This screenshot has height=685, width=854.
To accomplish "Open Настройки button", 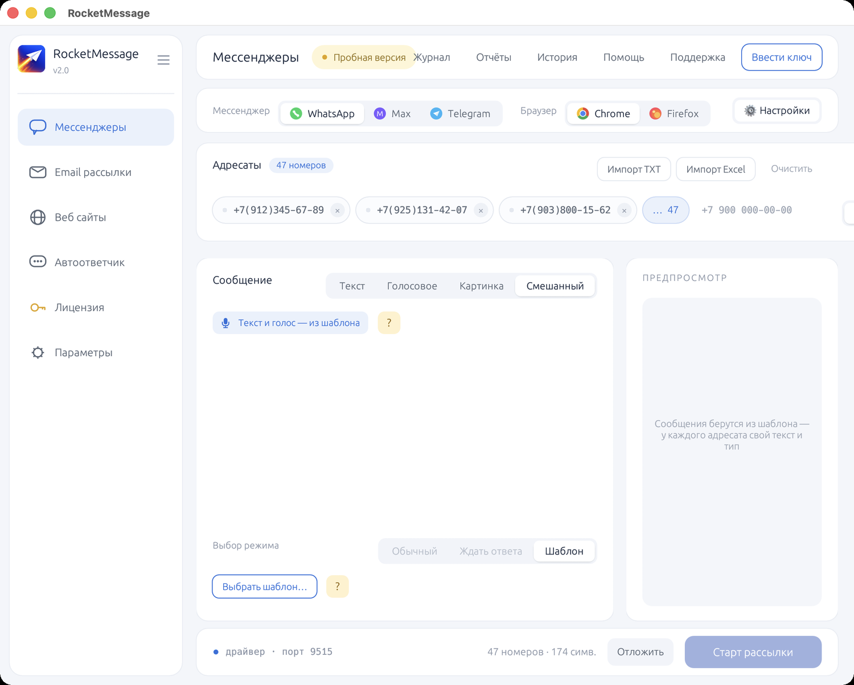I will click(777, 111).
